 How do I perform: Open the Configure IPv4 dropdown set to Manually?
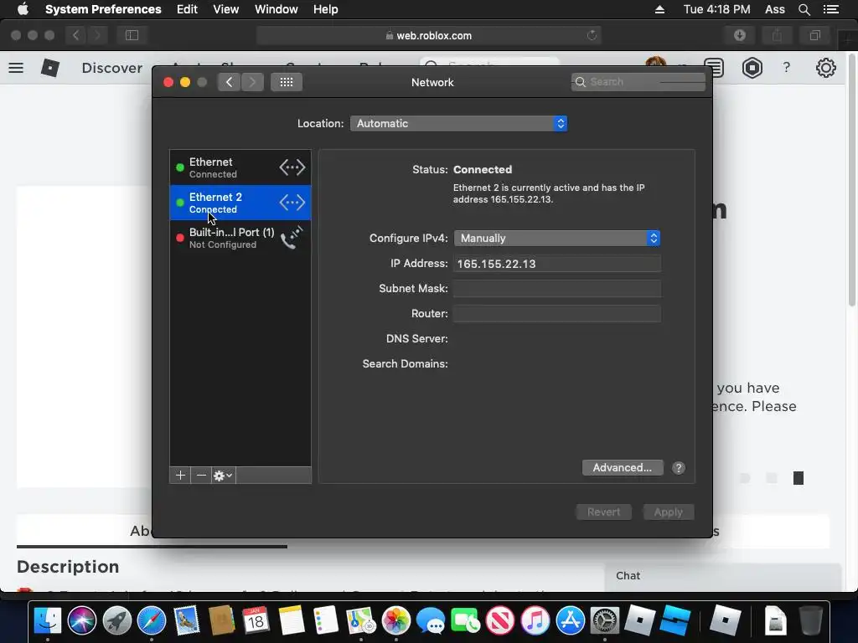pos(557,239)
